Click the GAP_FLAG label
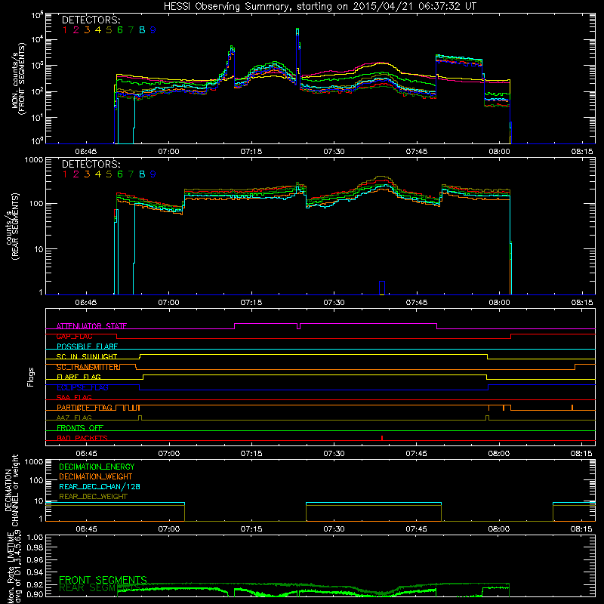 [74, 336]
